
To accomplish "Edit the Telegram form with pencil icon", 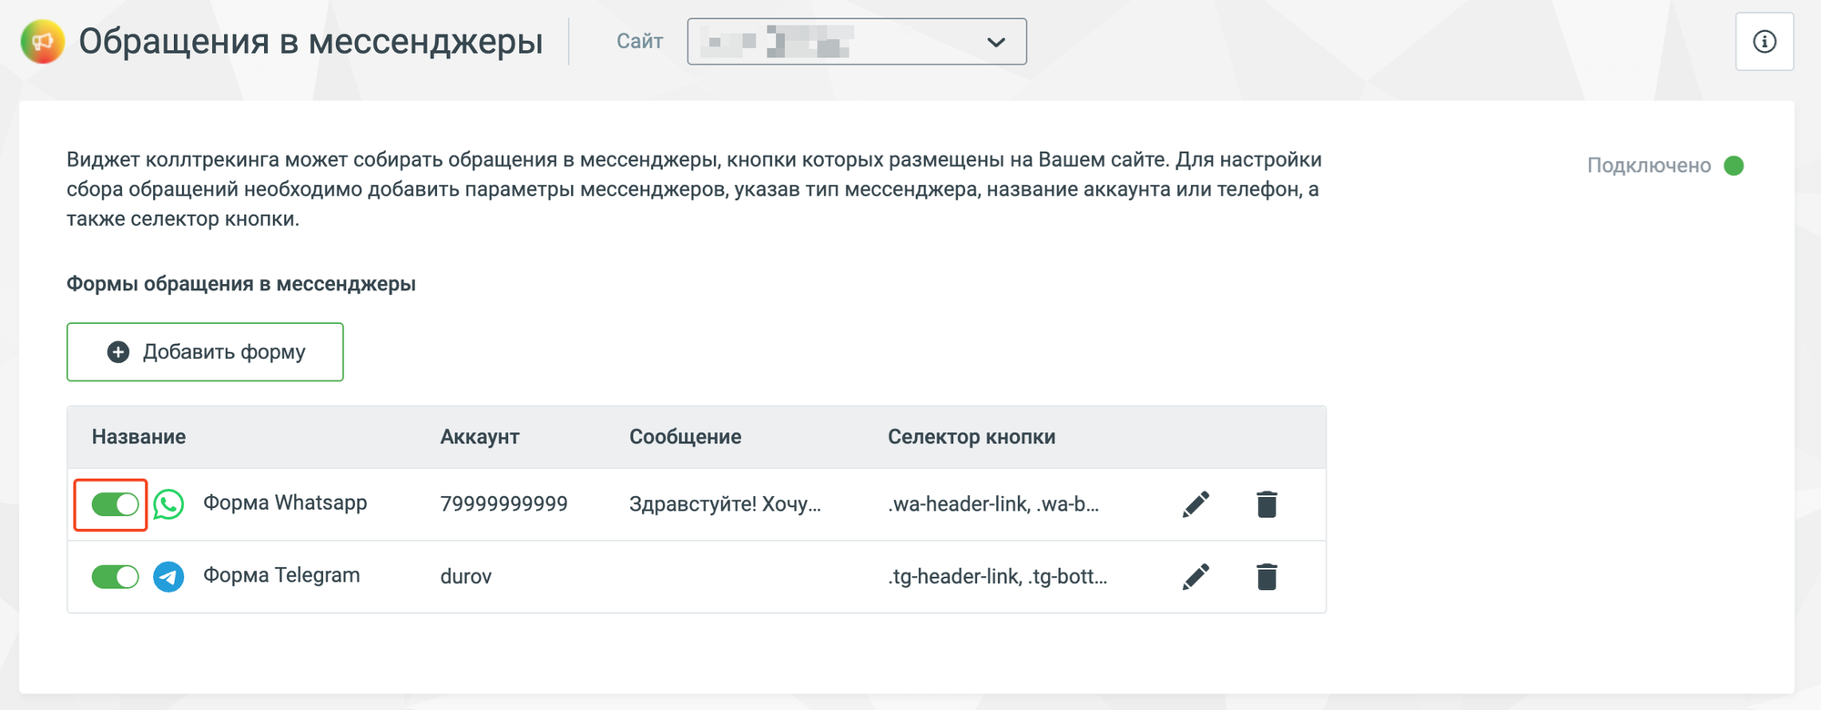I will pyautogui.click(x=1195, y=576).
